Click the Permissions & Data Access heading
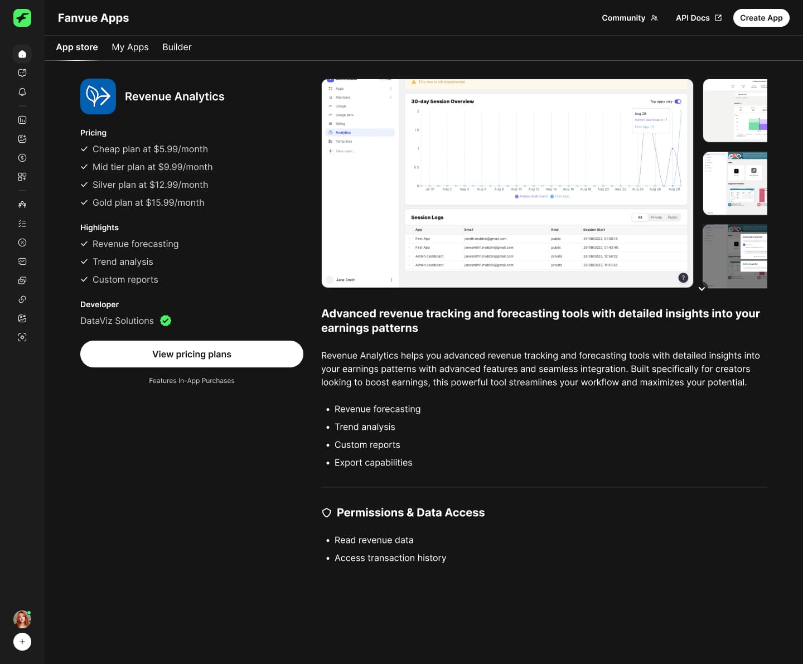This screenshot has height=664, width=803. tap(410, 513)
